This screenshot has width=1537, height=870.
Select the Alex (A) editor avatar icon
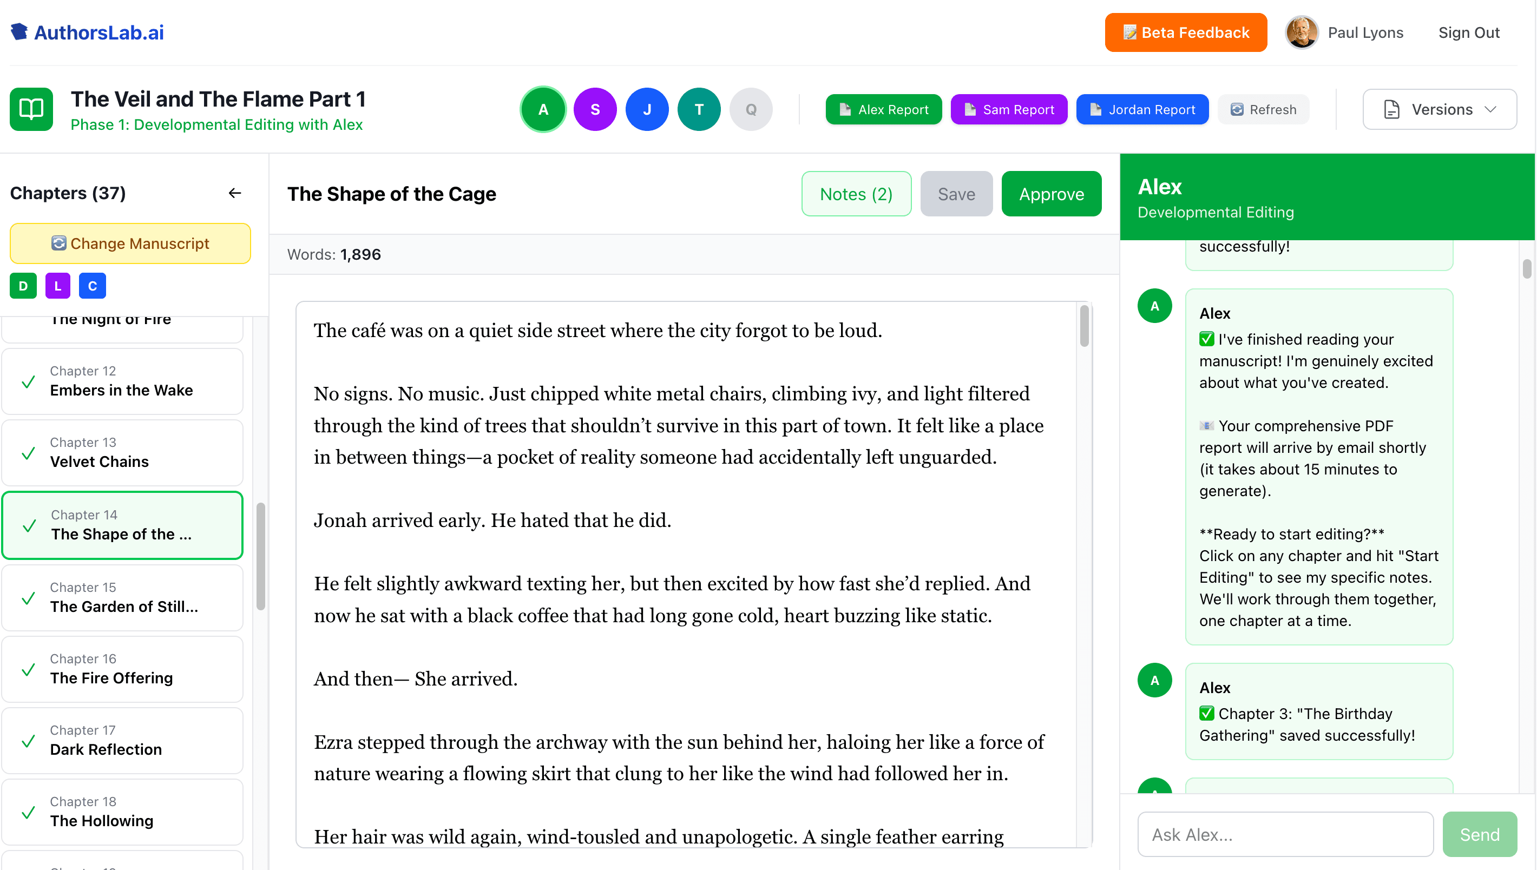[x=543, y=109]
